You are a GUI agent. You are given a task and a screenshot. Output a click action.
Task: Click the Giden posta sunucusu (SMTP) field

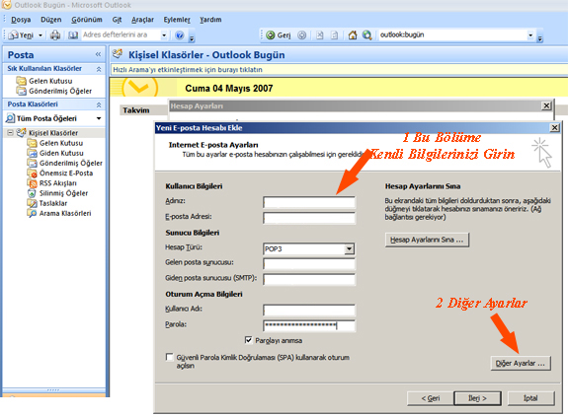[309, 279]
